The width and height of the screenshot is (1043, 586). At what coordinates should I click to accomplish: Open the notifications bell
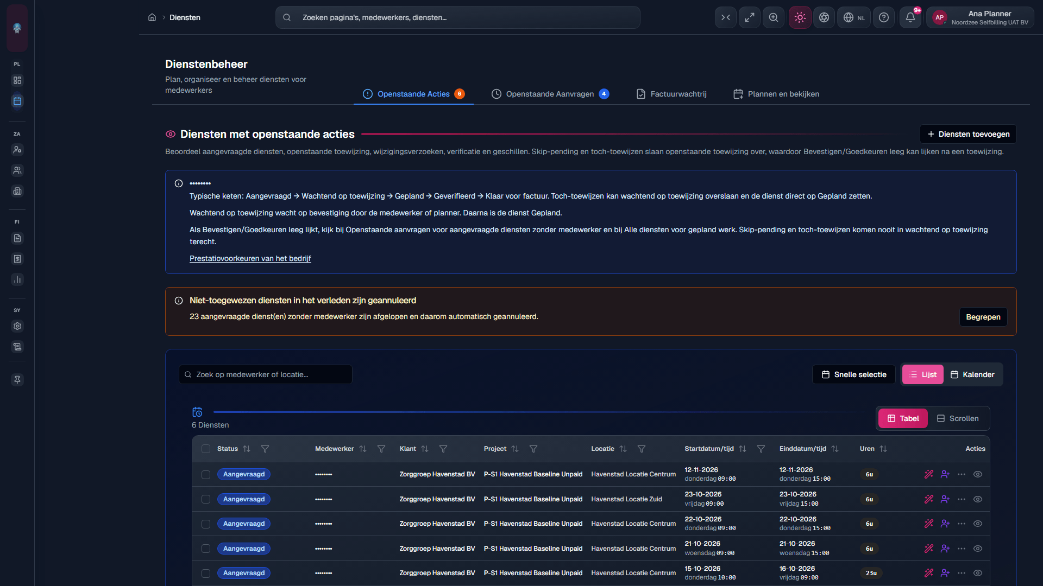pos(910,17)
